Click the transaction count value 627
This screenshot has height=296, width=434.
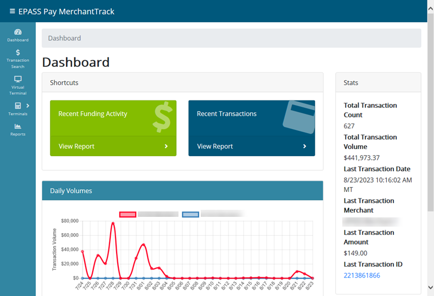click(349, 126)
